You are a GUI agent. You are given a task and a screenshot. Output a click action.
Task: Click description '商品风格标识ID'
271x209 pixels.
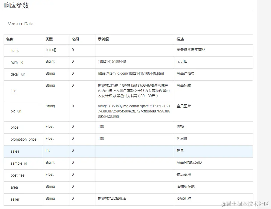189,163
